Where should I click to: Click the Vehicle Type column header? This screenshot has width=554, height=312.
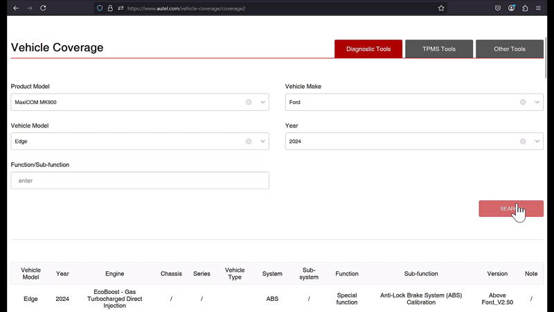click(235, 273)
